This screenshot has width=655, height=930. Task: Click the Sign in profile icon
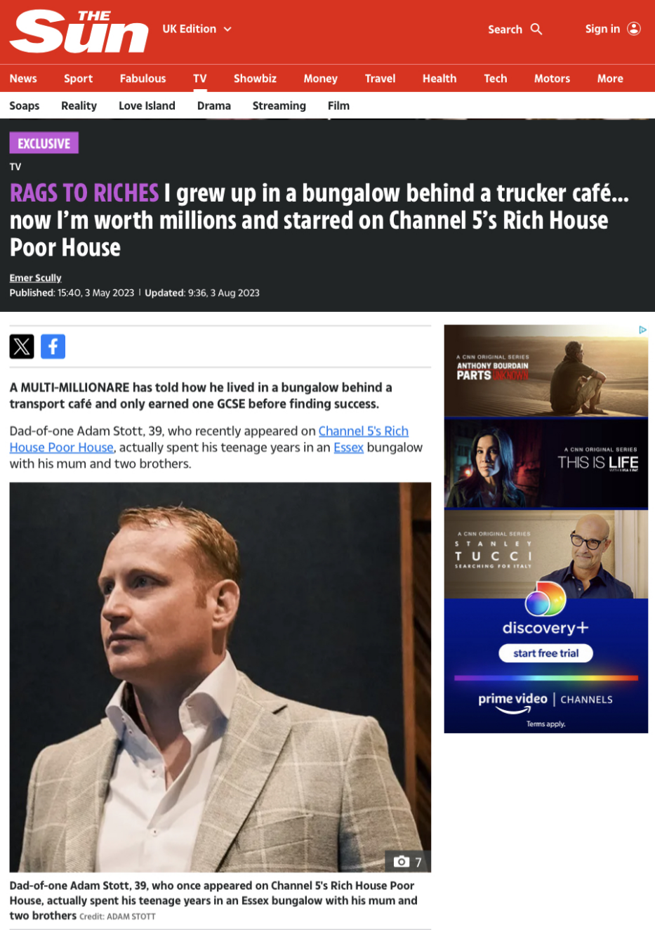point(634,29)
